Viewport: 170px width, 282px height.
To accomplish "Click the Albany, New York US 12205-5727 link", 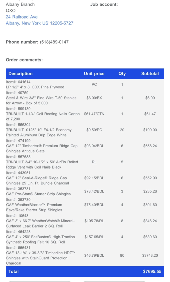I will pyautogui.click(x=40, y=23).
